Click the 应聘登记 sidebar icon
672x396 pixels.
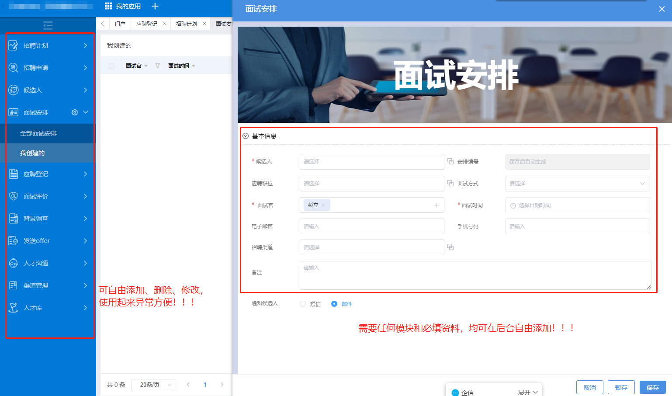tap(14, 174)
